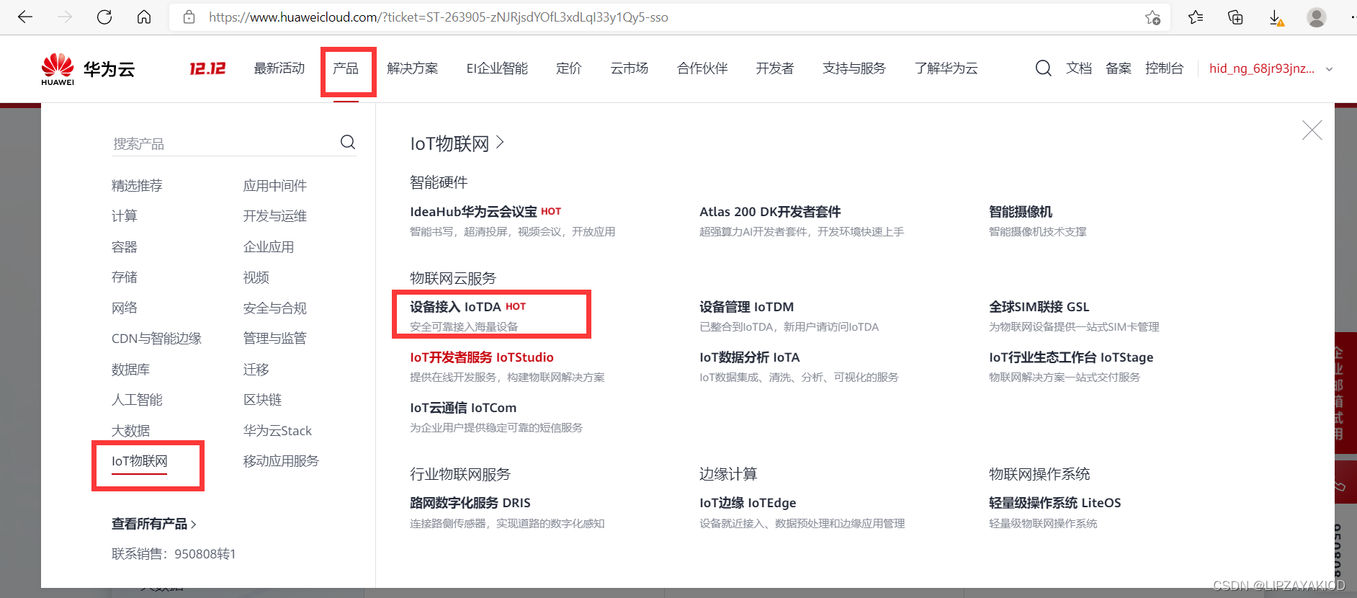Select the 计算 category
This screenshot has width=1357, height=598.
coord(125,216)
